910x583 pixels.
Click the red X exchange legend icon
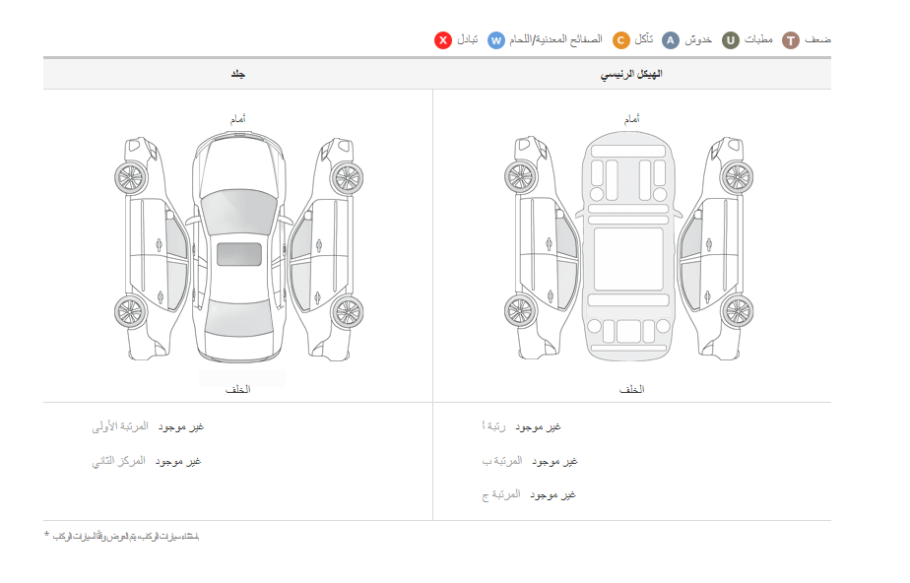pyautogui.click(x=443, y=40)
